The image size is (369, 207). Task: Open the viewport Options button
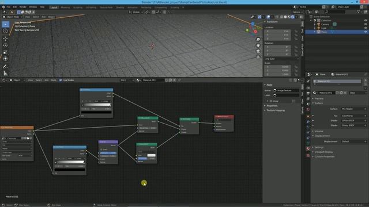(x=298, y=12)
